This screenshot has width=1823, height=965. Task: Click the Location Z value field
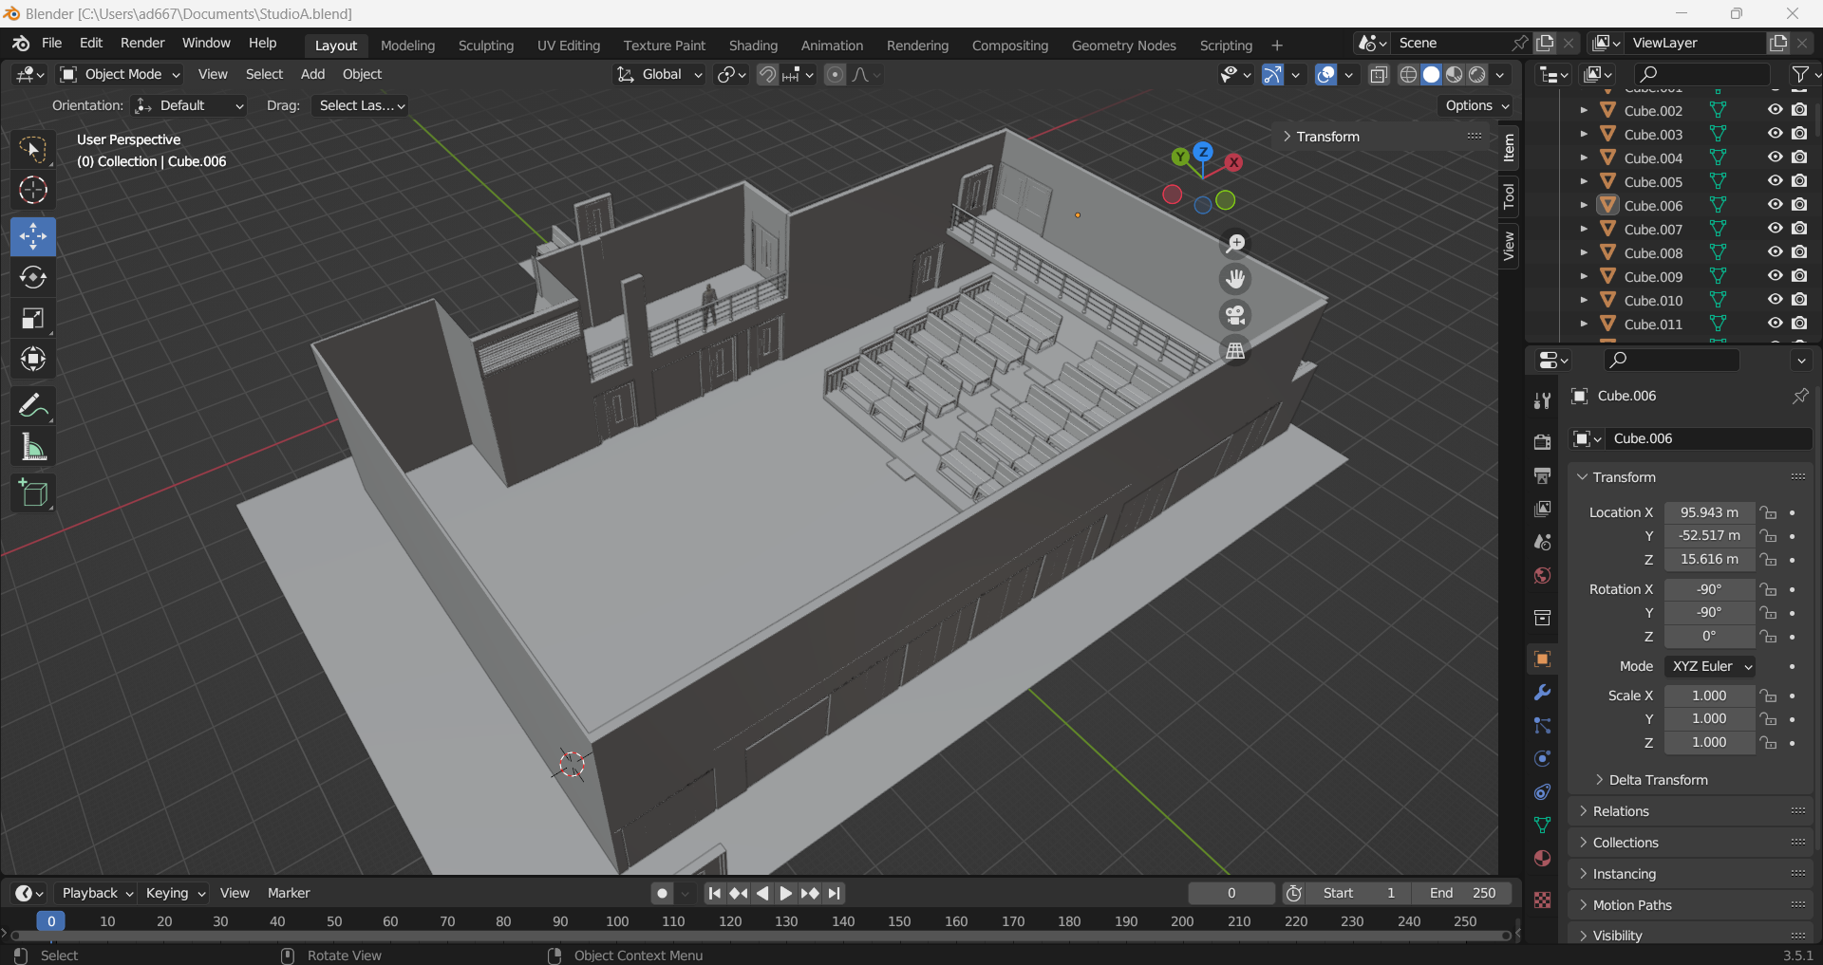click(x=1709, y=560)
